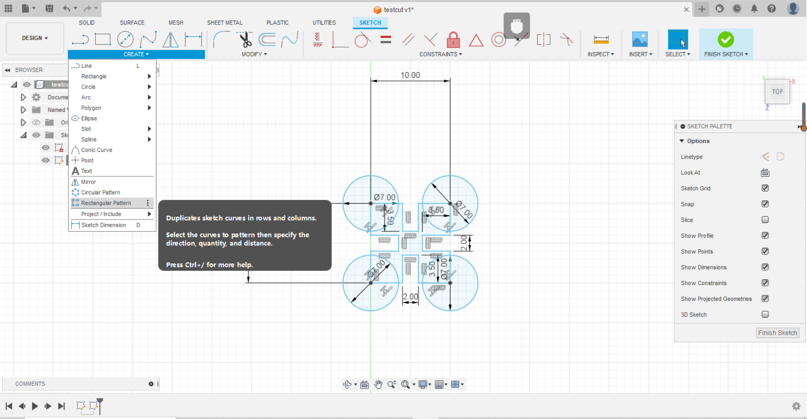
Task: Open the DESIGN workspace dropdown
Action: coord(35,38)
